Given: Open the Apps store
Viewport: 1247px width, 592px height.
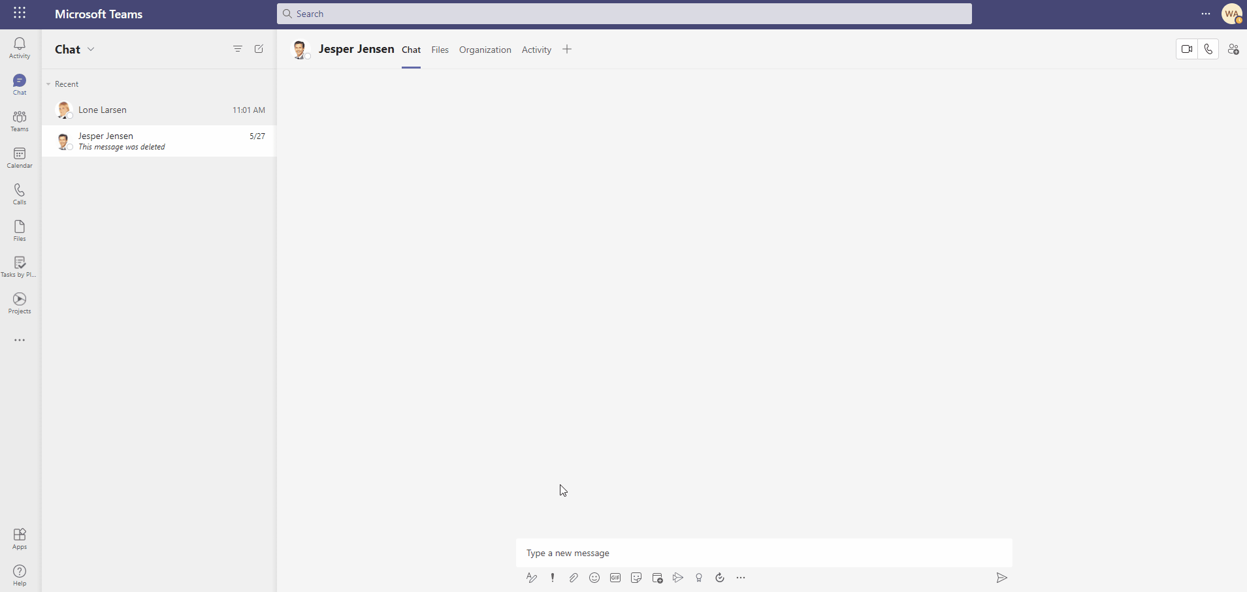Looking at the screenshot, I should tap(20, 539).
